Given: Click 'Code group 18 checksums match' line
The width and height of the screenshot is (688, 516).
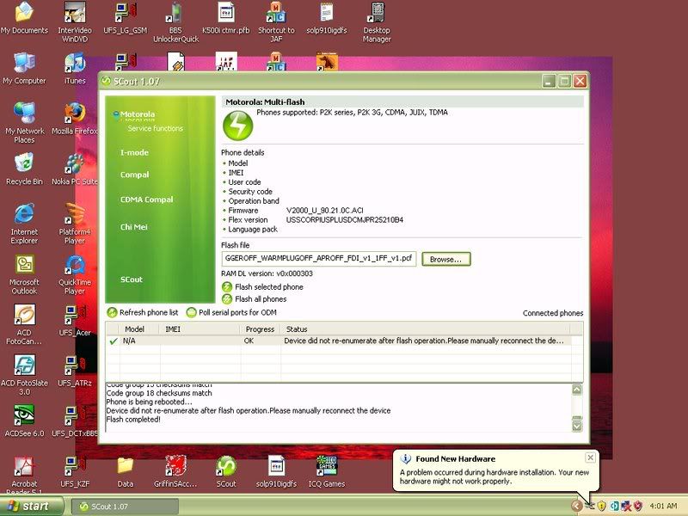Looking at the screenshot, I should (159, 393).
